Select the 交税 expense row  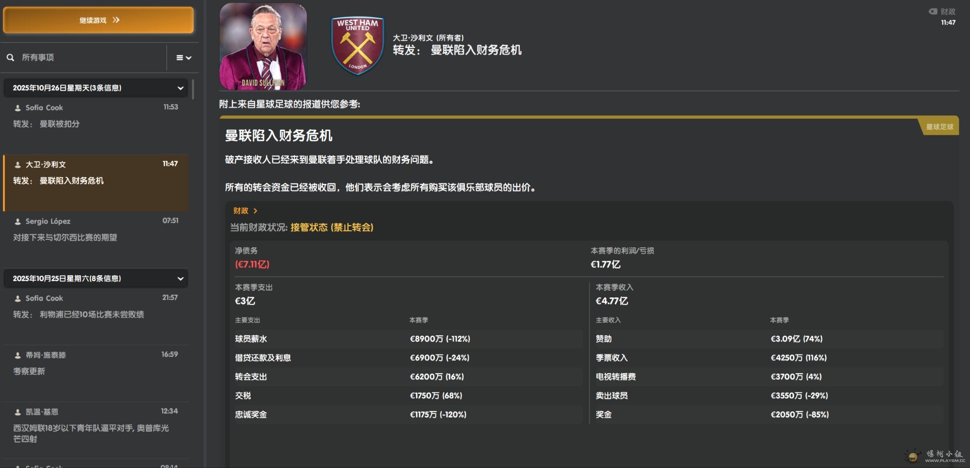tap(408, 396)
